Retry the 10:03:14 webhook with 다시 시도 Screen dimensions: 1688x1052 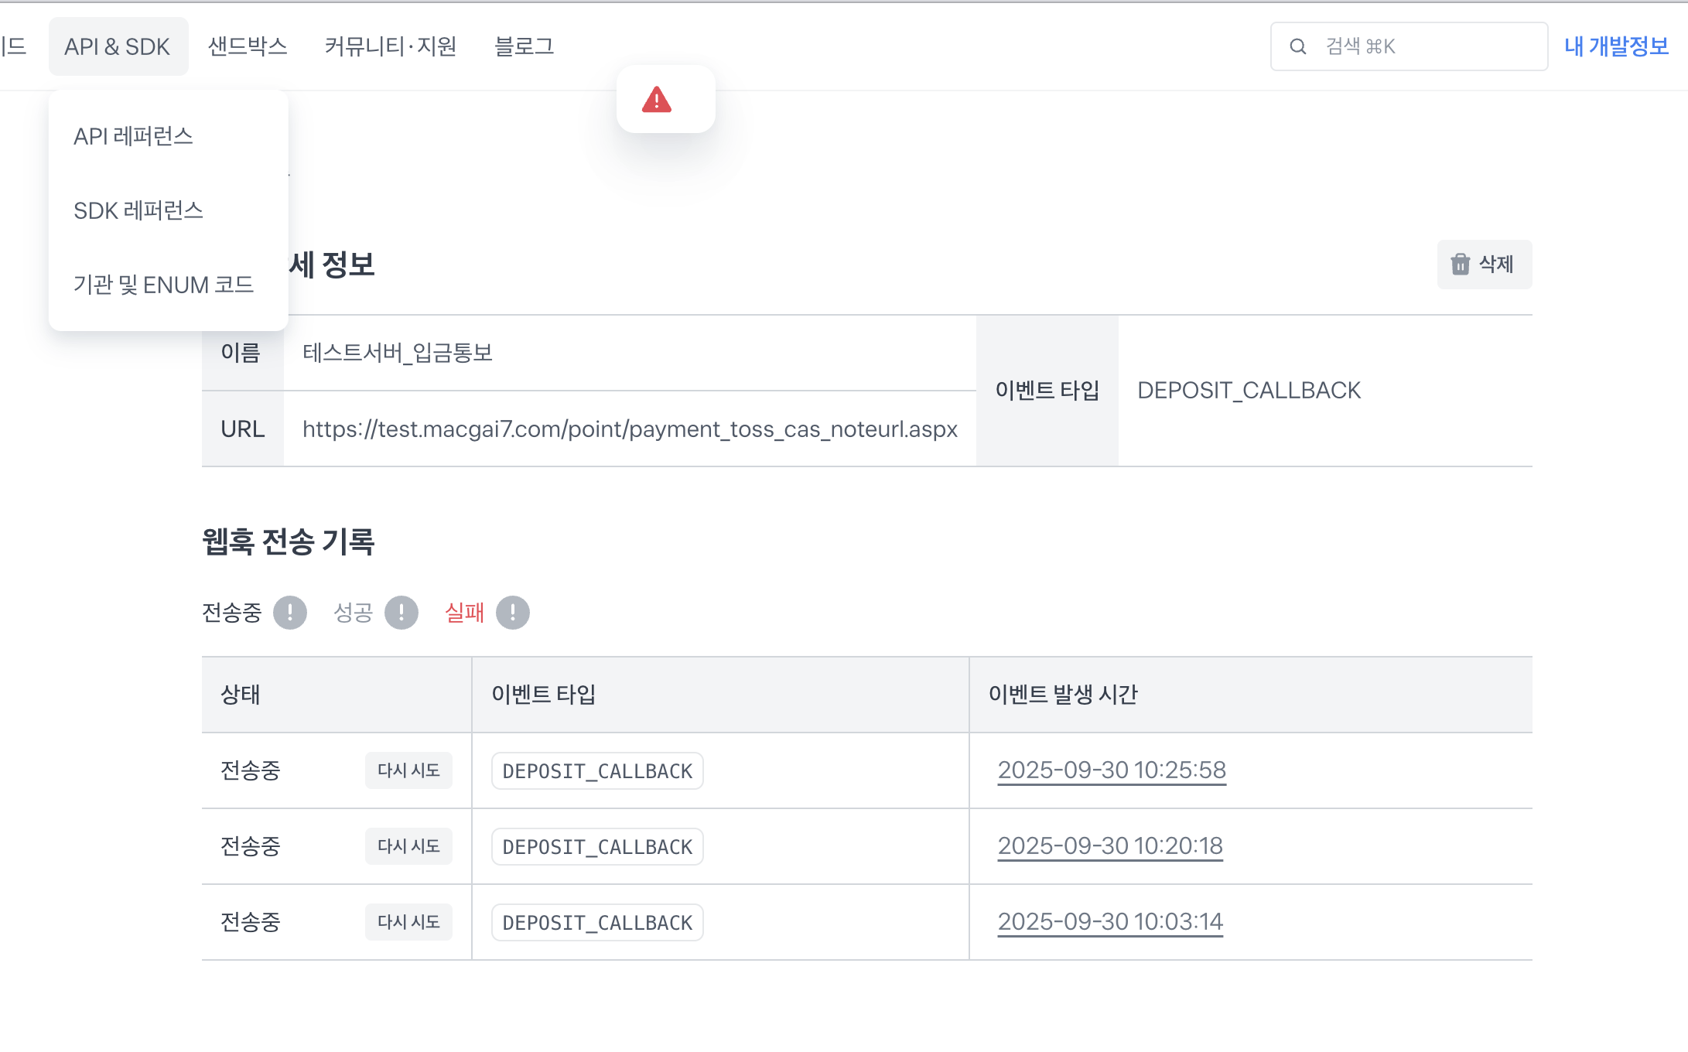pyautogui.click(x=408, y=922)
